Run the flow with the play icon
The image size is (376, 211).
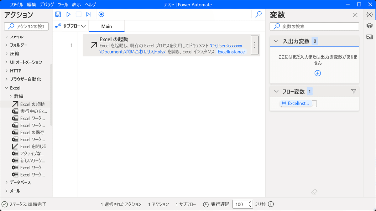coord(68,14)
